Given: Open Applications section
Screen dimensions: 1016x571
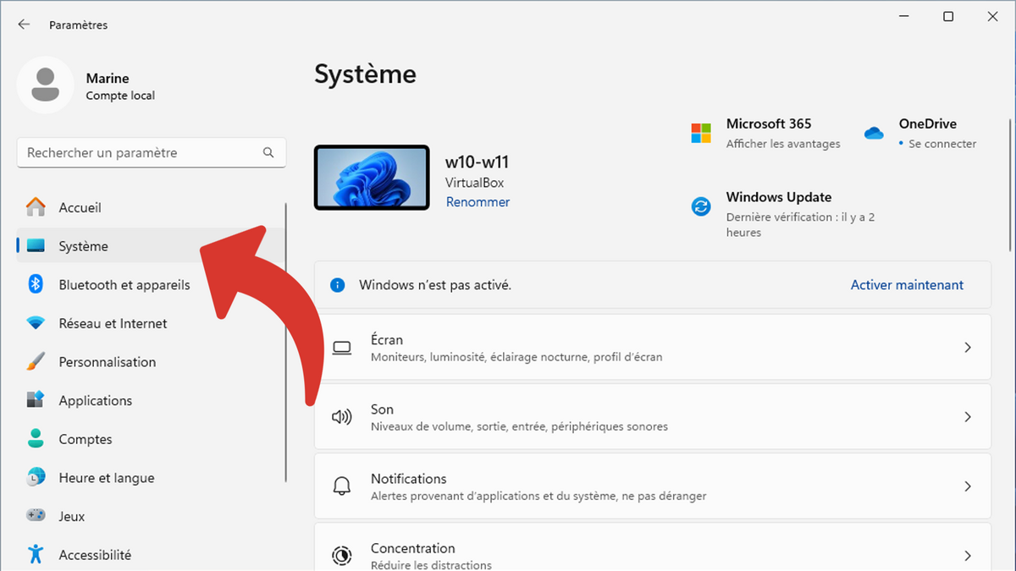Looking at the screenshot, I should [151, 400].
